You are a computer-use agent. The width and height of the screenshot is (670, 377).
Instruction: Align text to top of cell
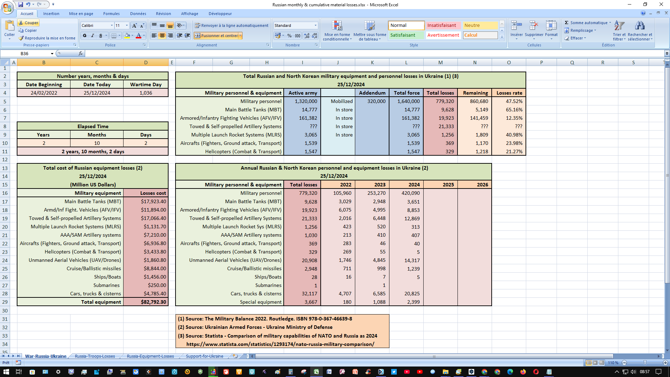pos(154,25)
